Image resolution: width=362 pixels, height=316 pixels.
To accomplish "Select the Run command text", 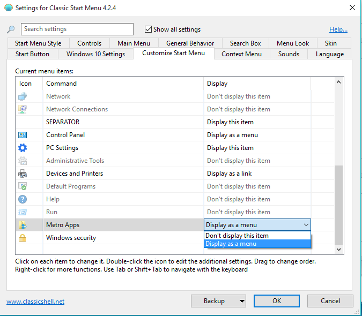I will click(x=51, y=212).
